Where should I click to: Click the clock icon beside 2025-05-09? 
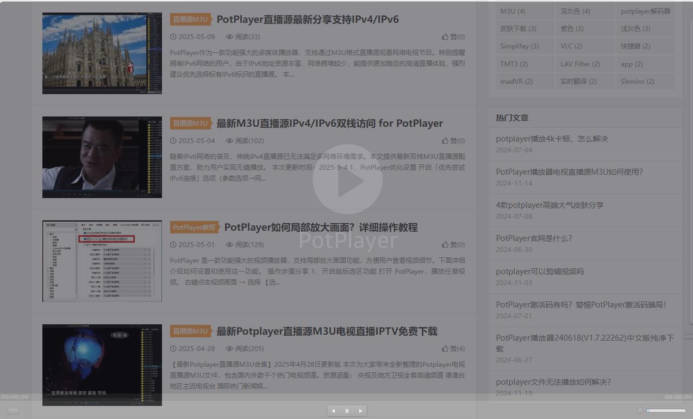coord(173,37)
